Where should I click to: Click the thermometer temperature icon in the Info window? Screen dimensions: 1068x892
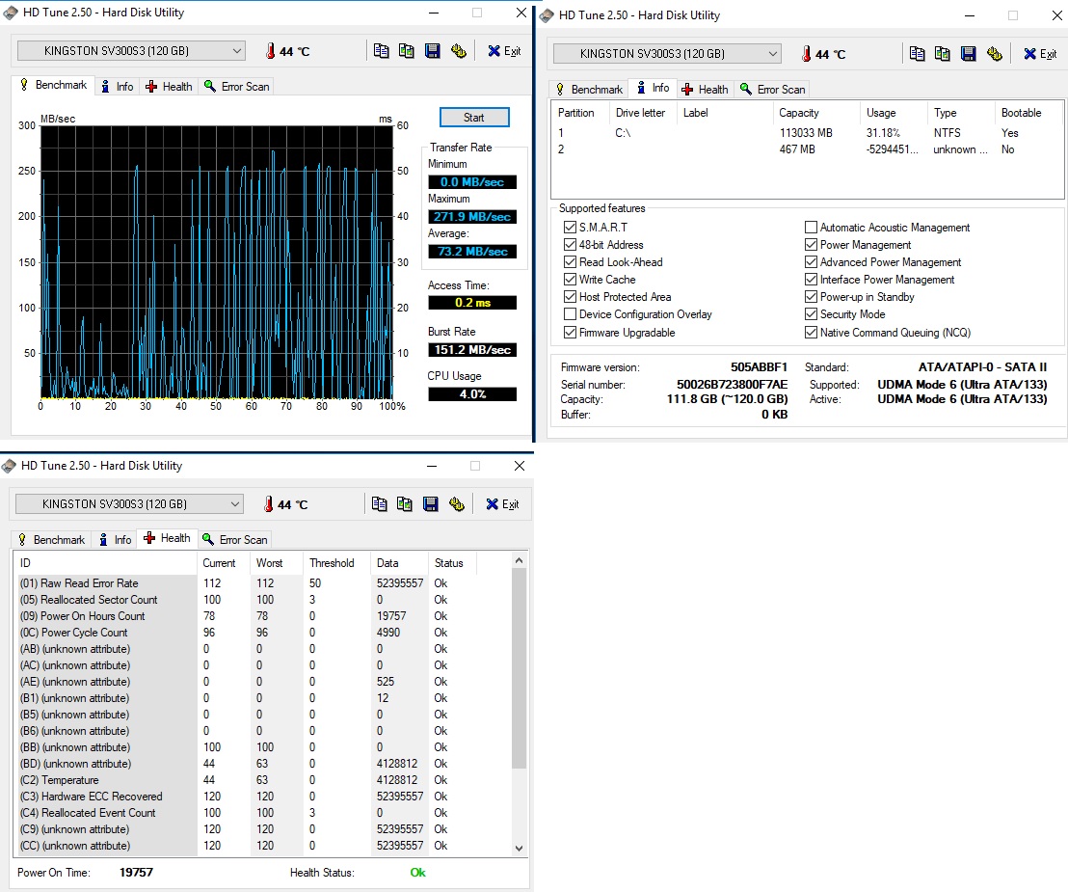[805, 54]
